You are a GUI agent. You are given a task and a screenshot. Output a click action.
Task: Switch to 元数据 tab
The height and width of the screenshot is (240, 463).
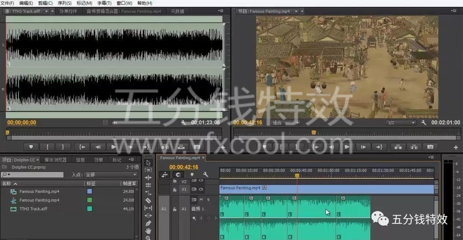coord(177,11)
